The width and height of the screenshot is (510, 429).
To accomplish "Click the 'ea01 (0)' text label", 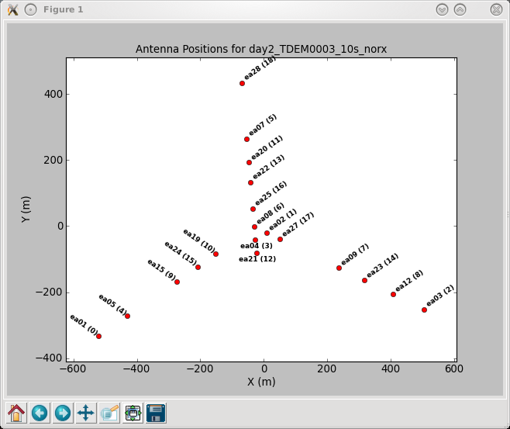I will (84, 325).
